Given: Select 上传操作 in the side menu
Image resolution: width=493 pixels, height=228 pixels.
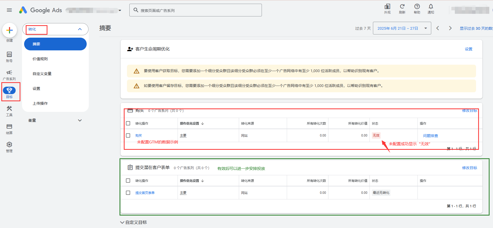Looking at the screenshot, I should point(40,103).
